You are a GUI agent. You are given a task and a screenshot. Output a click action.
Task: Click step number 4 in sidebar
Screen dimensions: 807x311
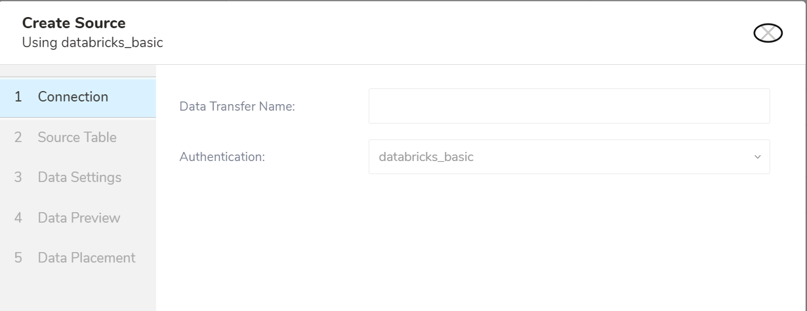click(x=18, y=218)
